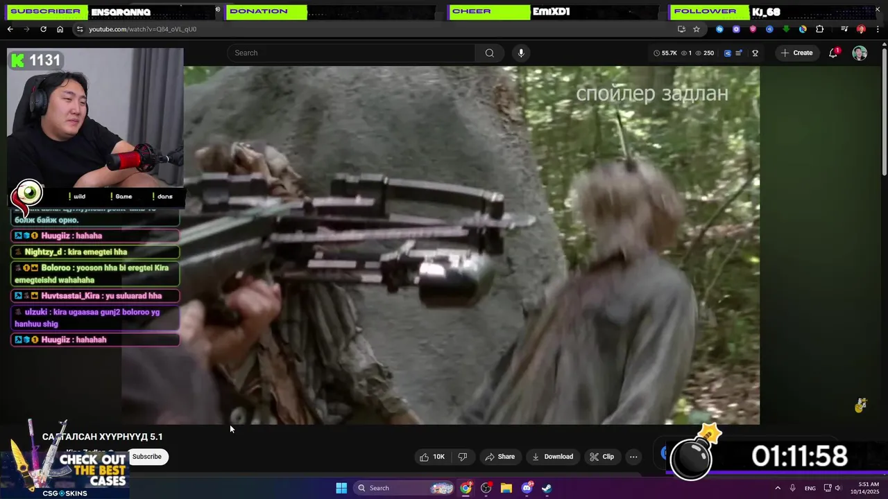Open the pink shield extension icon
The width and height of the screenshot is (888, 499).
[753, 29]
